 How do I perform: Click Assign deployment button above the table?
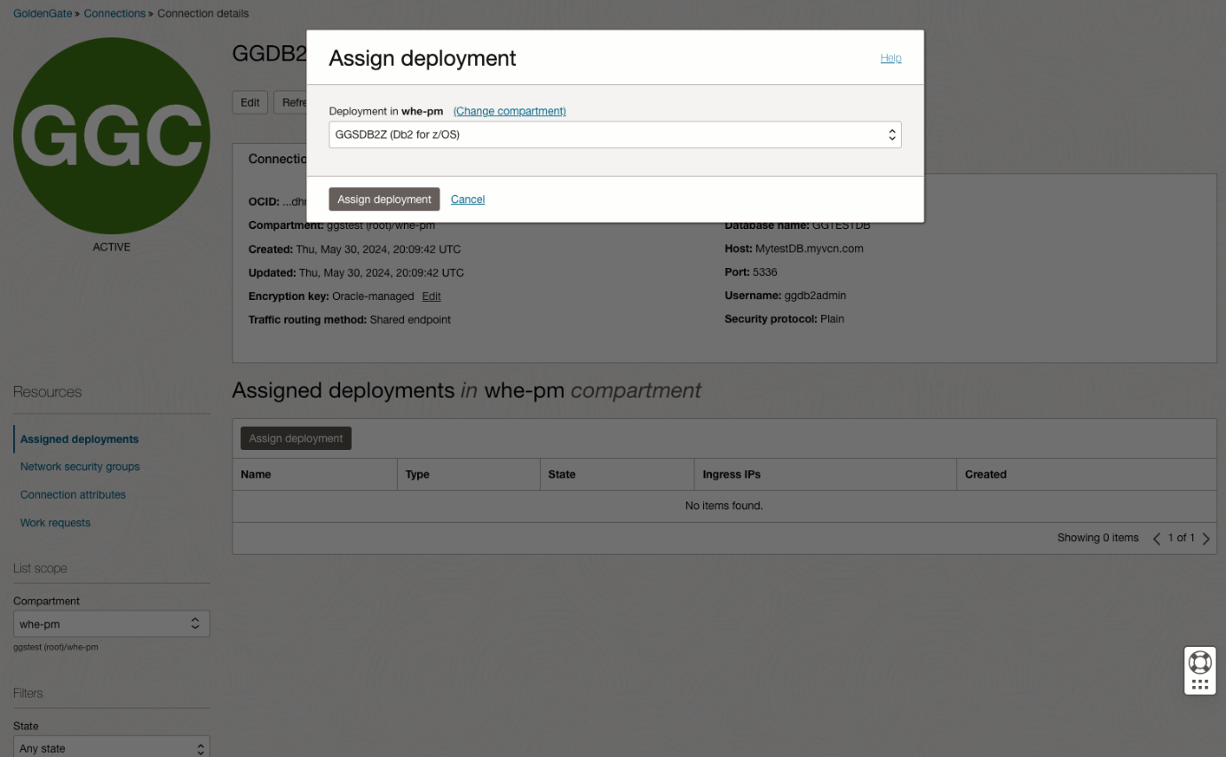[296, 438]
